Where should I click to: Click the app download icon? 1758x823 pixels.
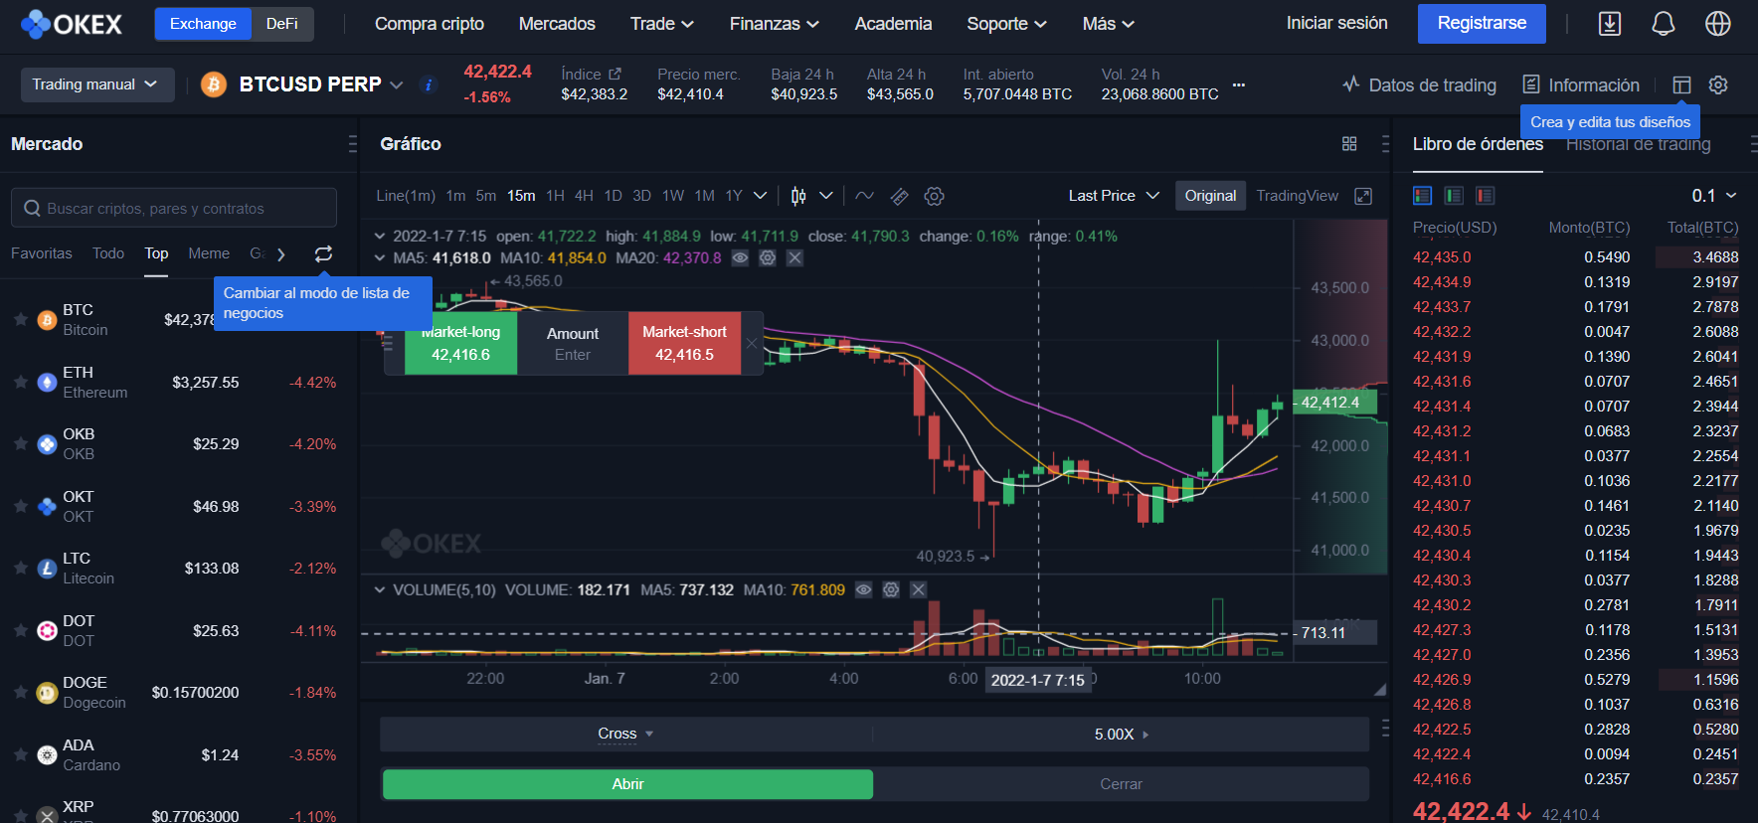point(1609,24)
